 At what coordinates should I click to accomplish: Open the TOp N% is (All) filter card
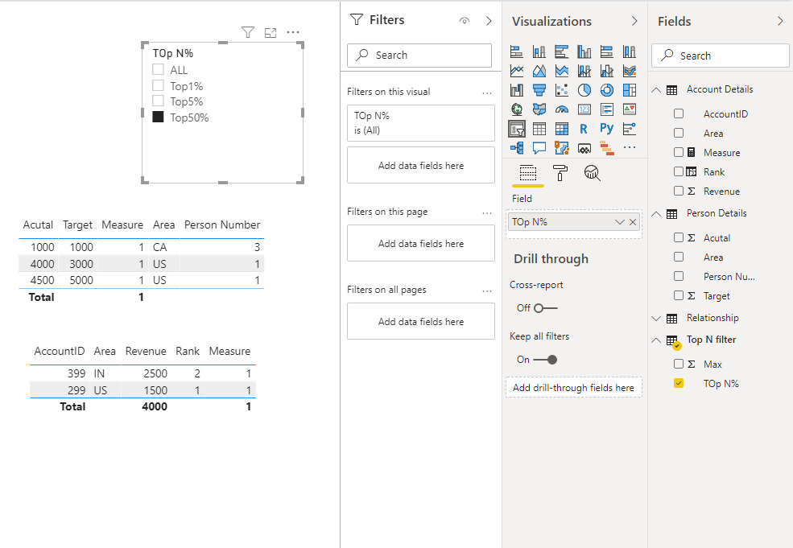[421, 123]
